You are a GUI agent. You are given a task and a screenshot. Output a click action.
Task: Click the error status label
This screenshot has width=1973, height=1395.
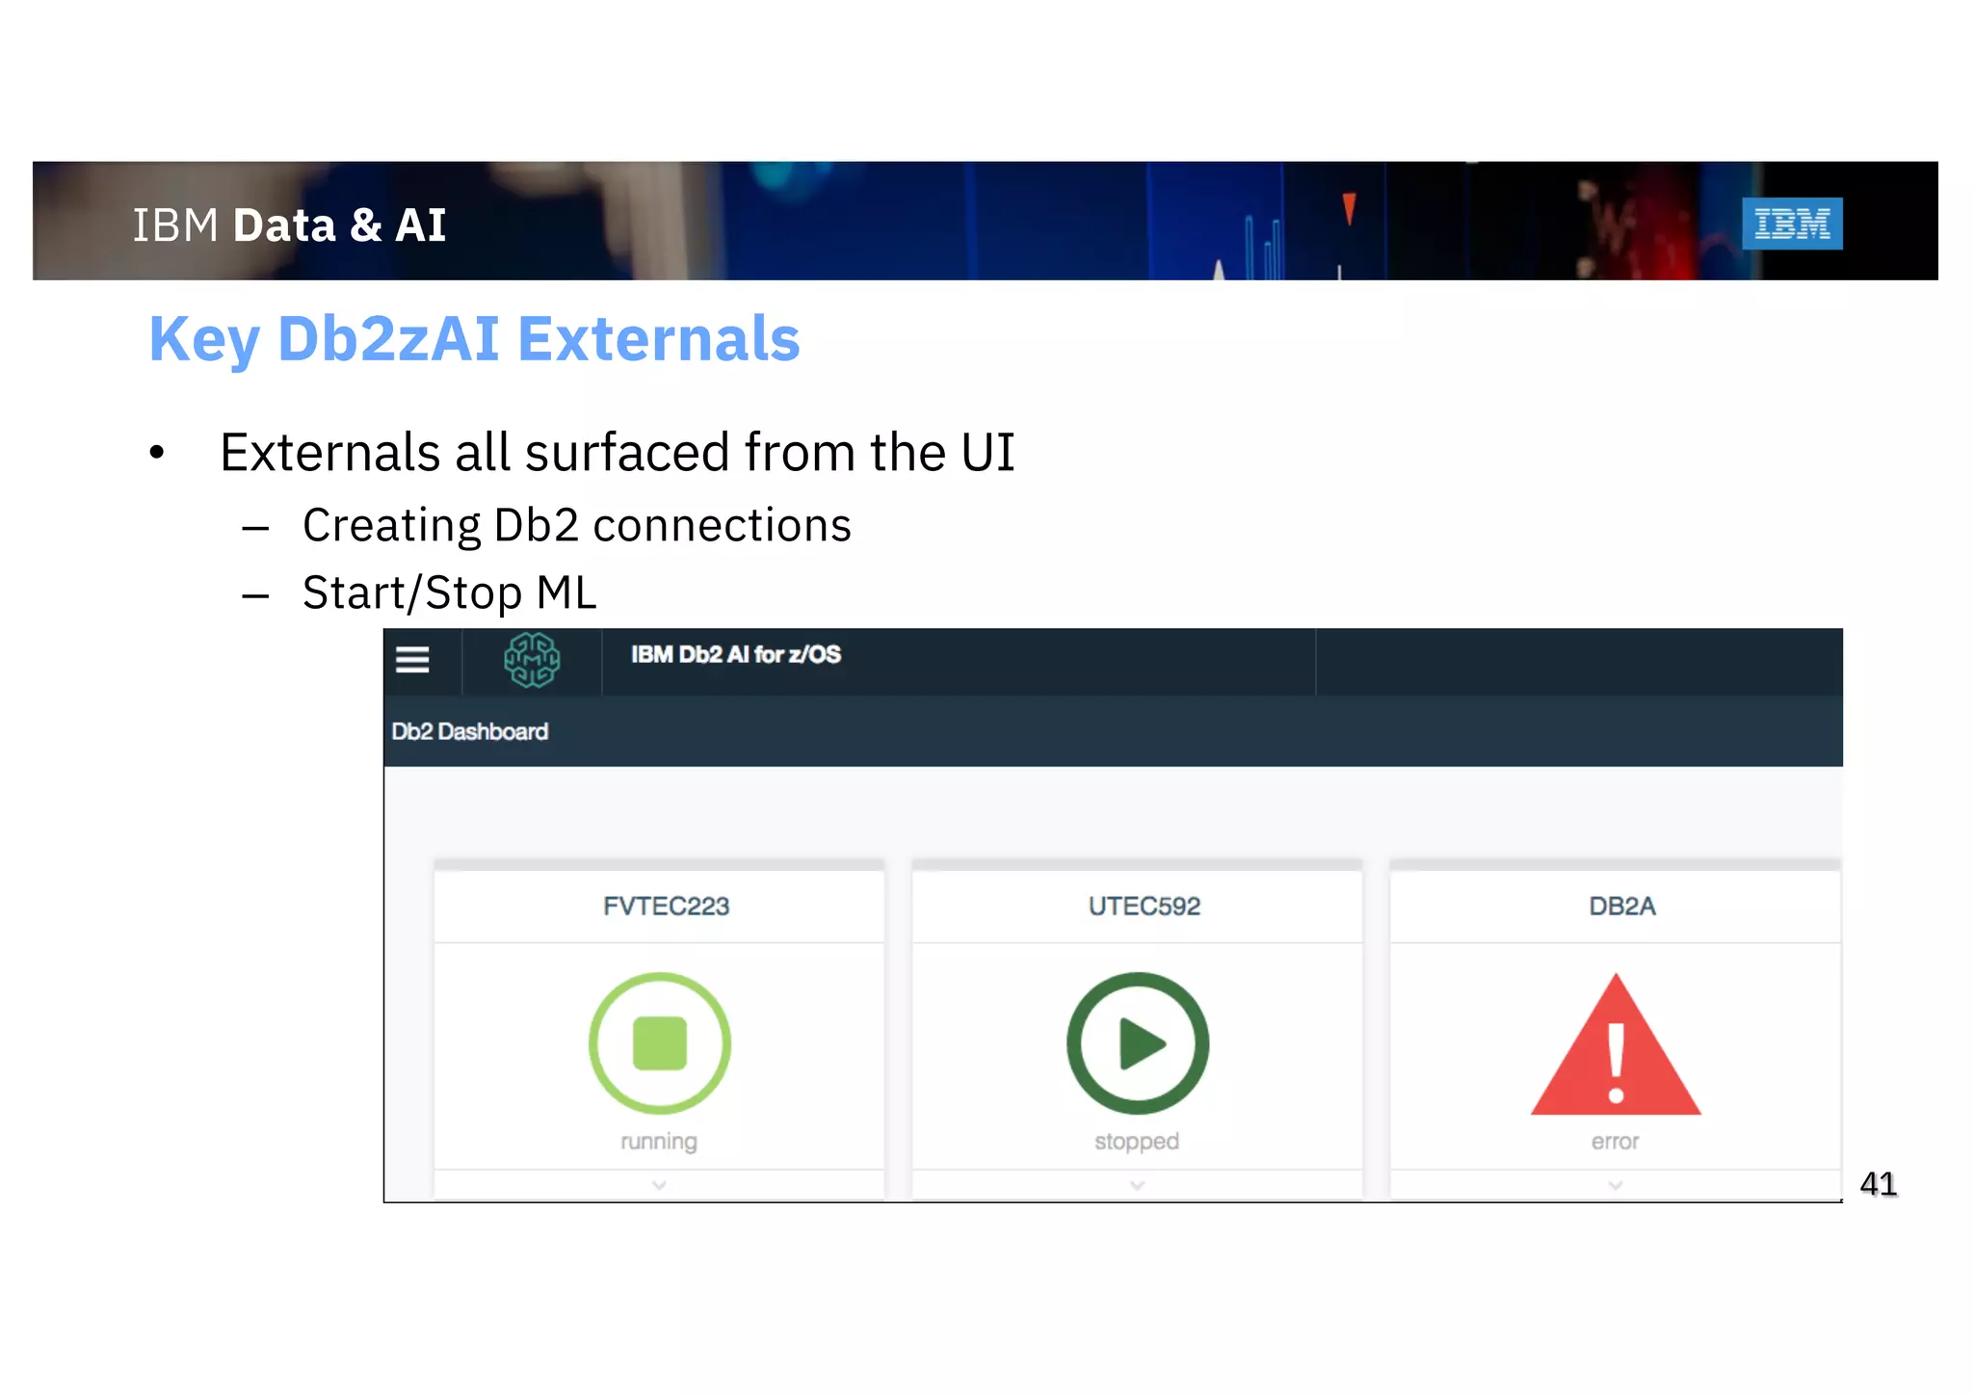1616,1142
